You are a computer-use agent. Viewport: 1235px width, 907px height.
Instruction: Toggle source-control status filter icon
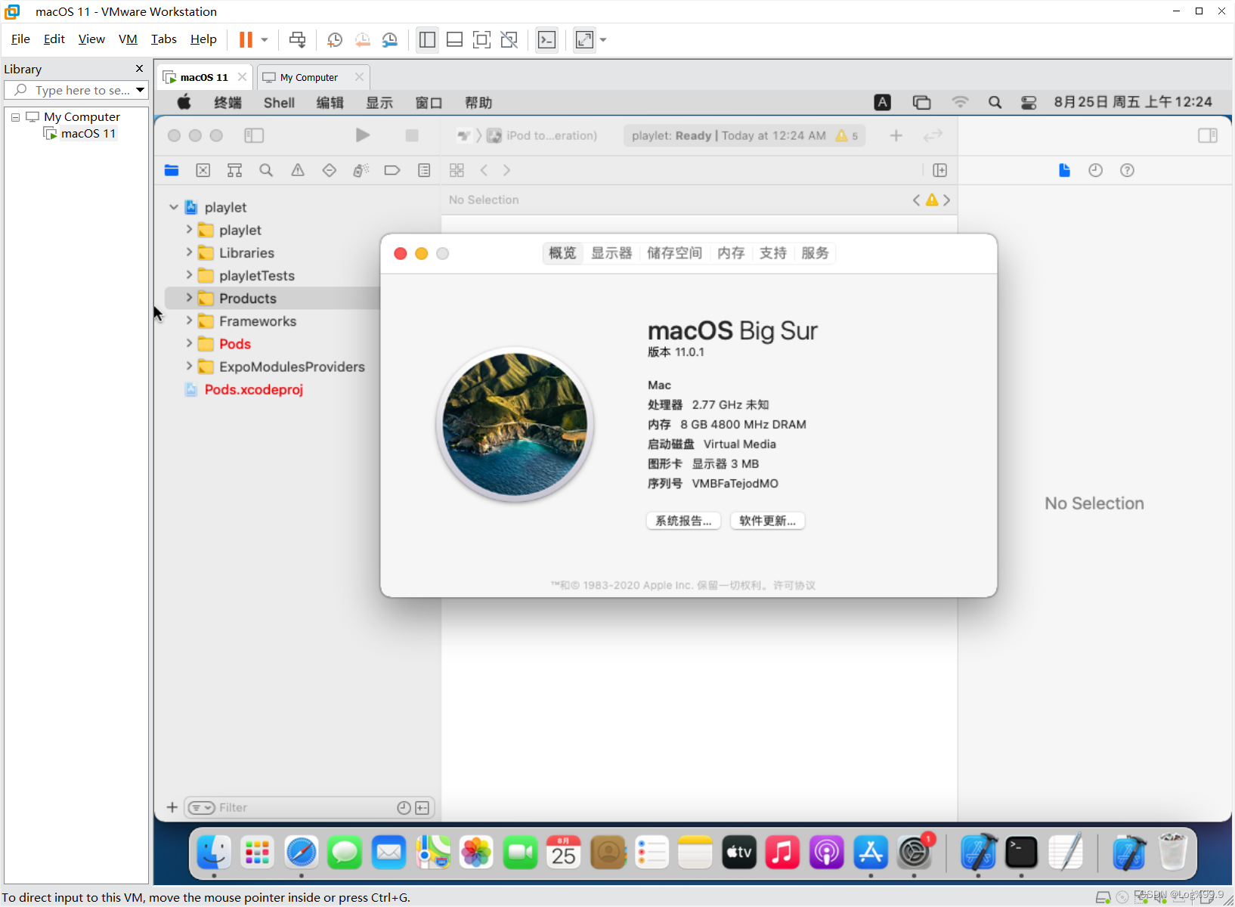point(422,808)
